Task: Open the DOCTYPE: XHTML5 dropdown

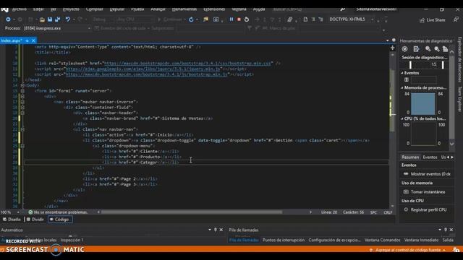Action: pyautogui.click(x=372, y=19)
